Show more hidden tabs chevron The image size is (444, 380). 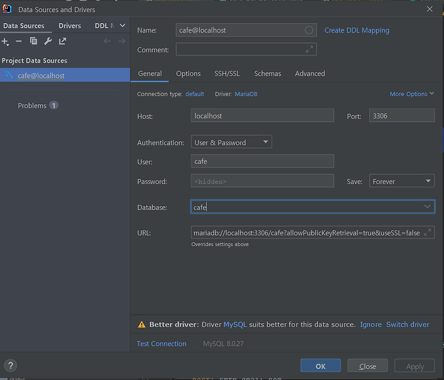[123, 25]
